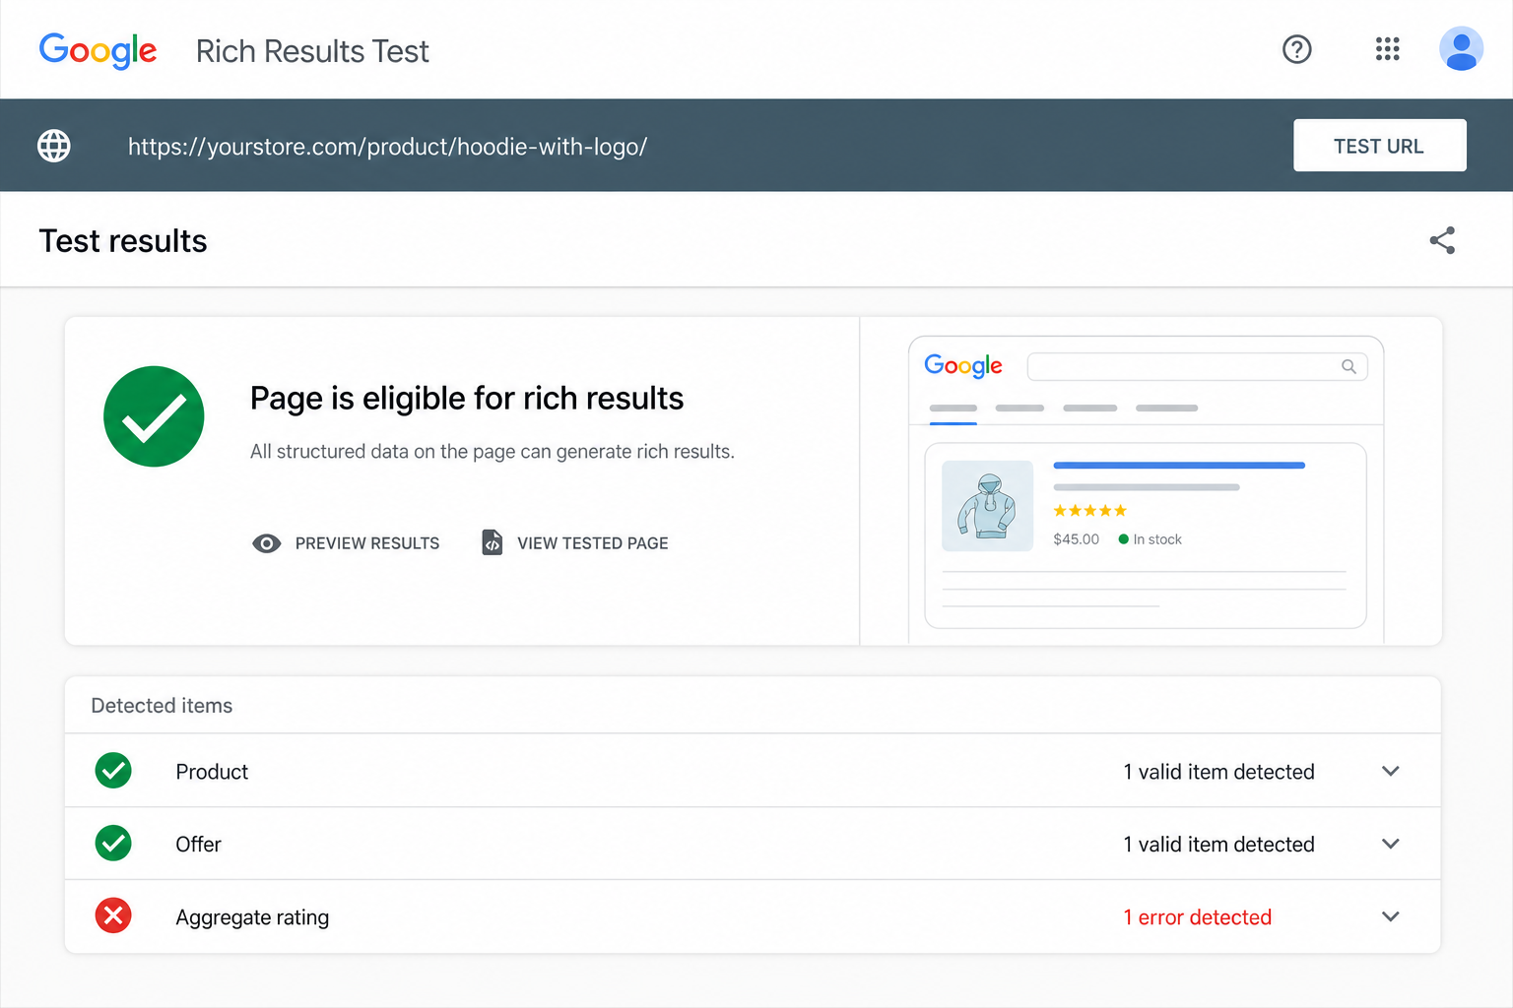This screenshot has height=1008, width=1513.
Task: Click the $45.00 price in preview
Action: coord(1076,539)
